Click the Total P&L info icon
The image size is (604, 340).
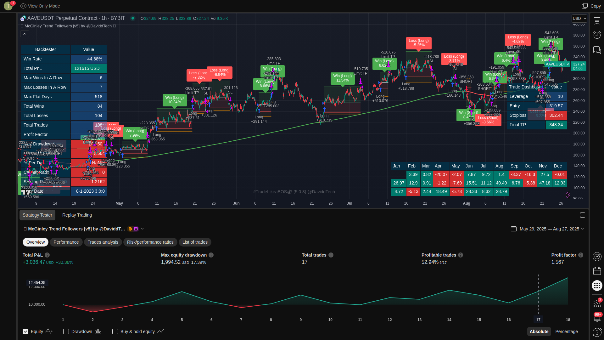tap(47, 255)
